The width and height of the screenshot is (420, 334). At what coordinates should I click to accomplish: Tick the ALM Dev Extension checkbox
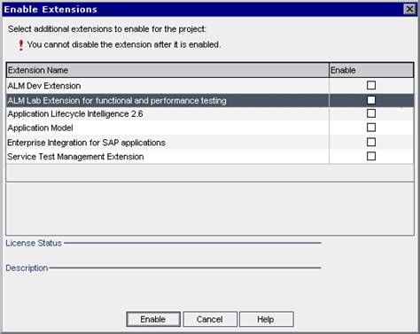click(x=371, y=85)
